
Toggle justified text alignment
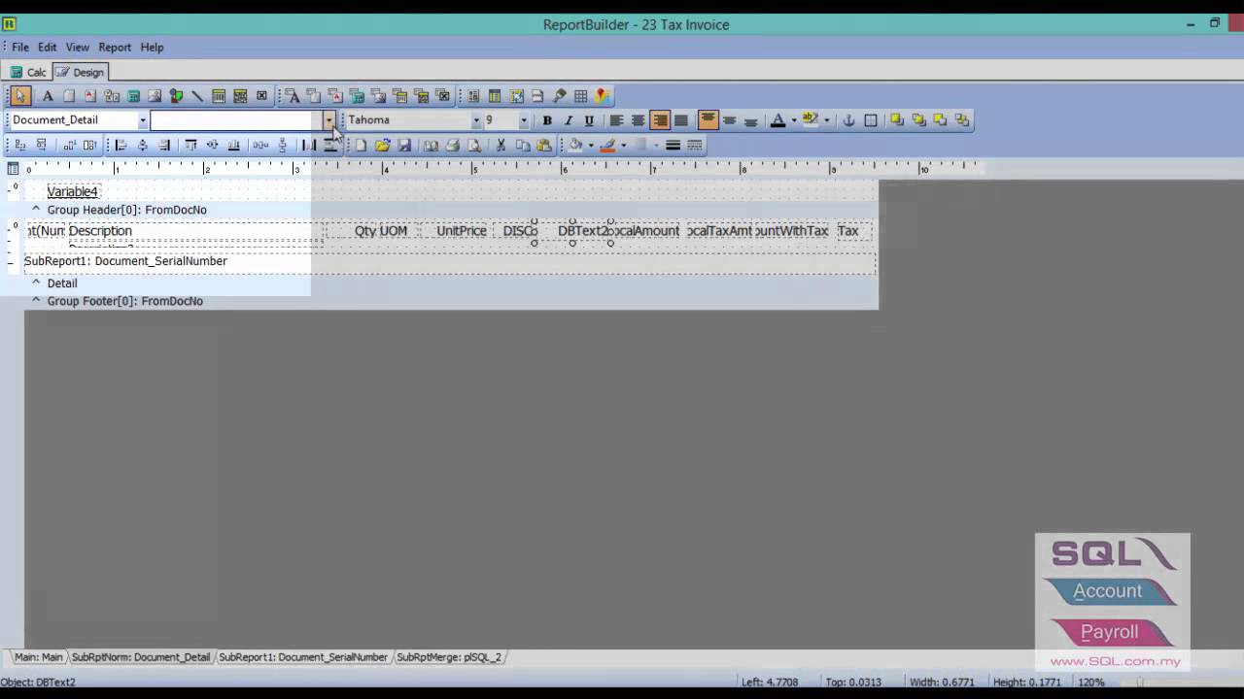(681, 120)
